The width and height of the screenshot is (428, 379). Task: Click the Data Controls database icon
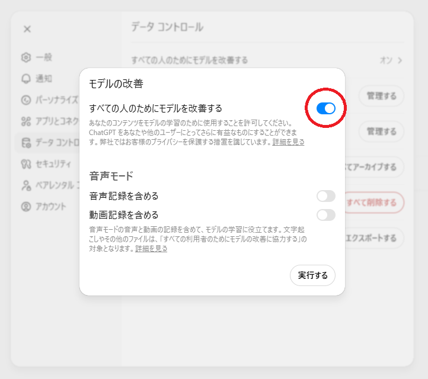click(25, 142)
